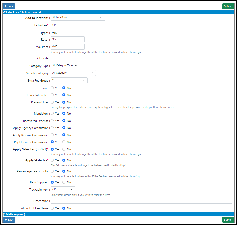Click the GL Code text field
Viewport: 237px width, 225px height.
pyautogui.click(x=141, y=58)
